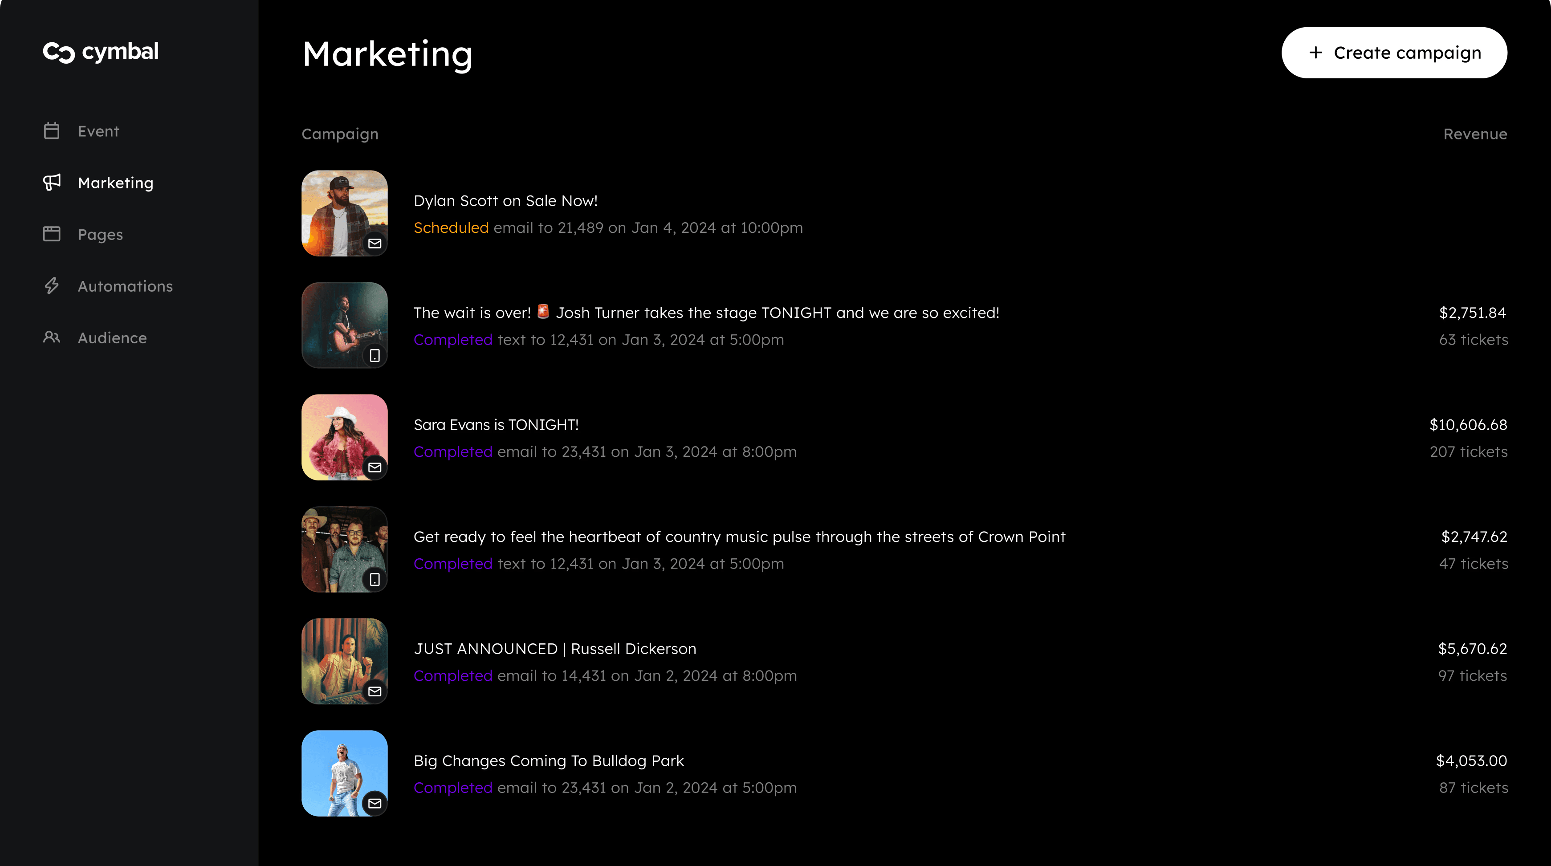Select the Big Changes Coming To Bulldog Park campaign

coord(548,760)
